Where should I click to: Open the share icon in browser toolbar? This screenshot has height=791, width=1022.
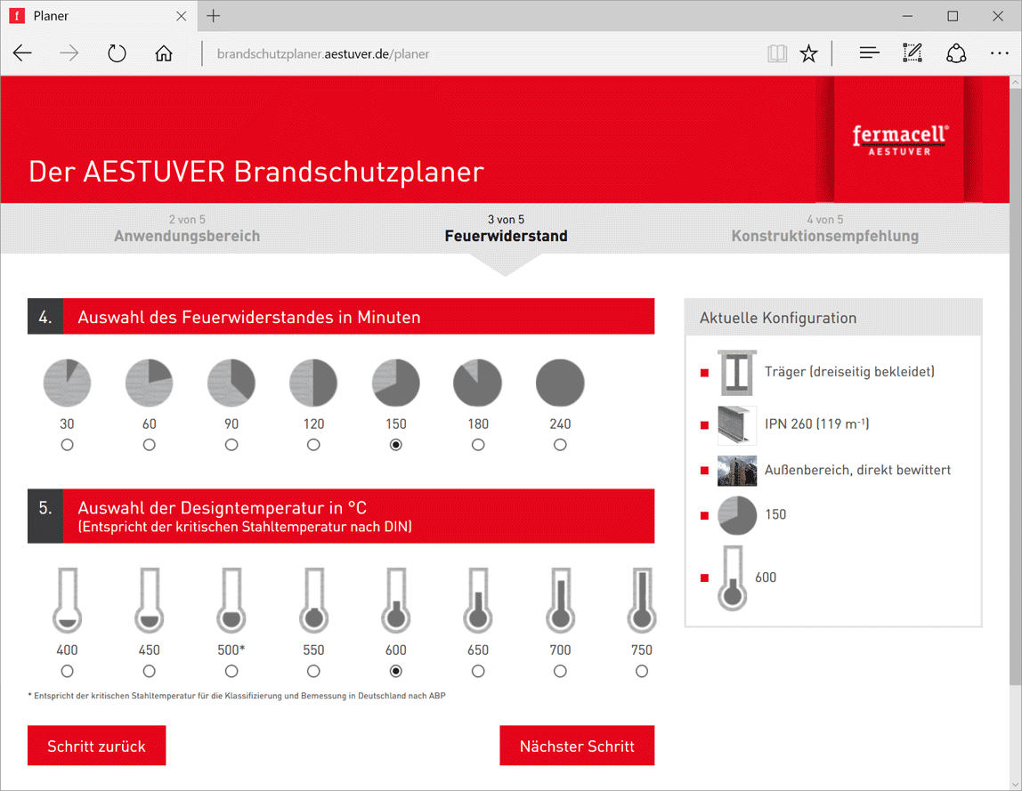pos(956,53)
